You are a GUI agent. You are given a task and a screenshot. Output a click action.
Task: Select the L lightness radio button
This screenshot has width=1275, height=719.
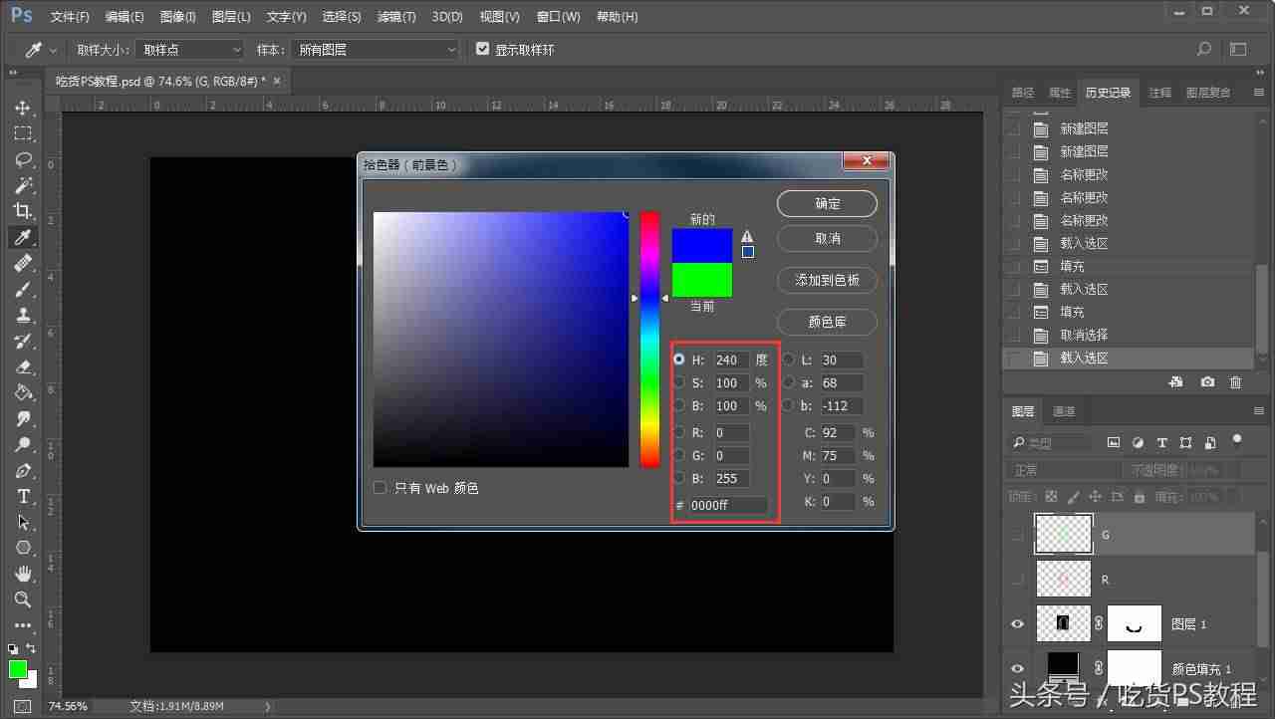(789, 359)
